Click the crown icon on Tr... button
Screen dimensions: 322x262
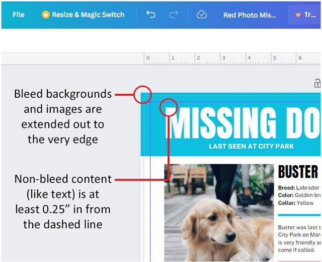[298, 15]
